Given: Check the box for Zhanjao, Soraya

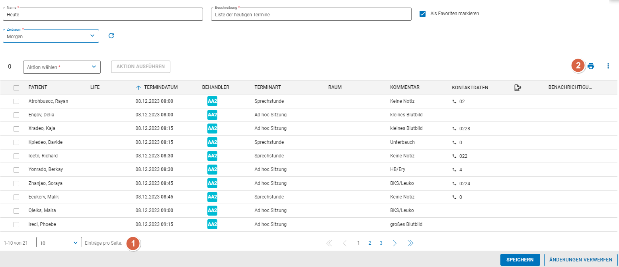Looking at the screenshot, I should (16, 183).
